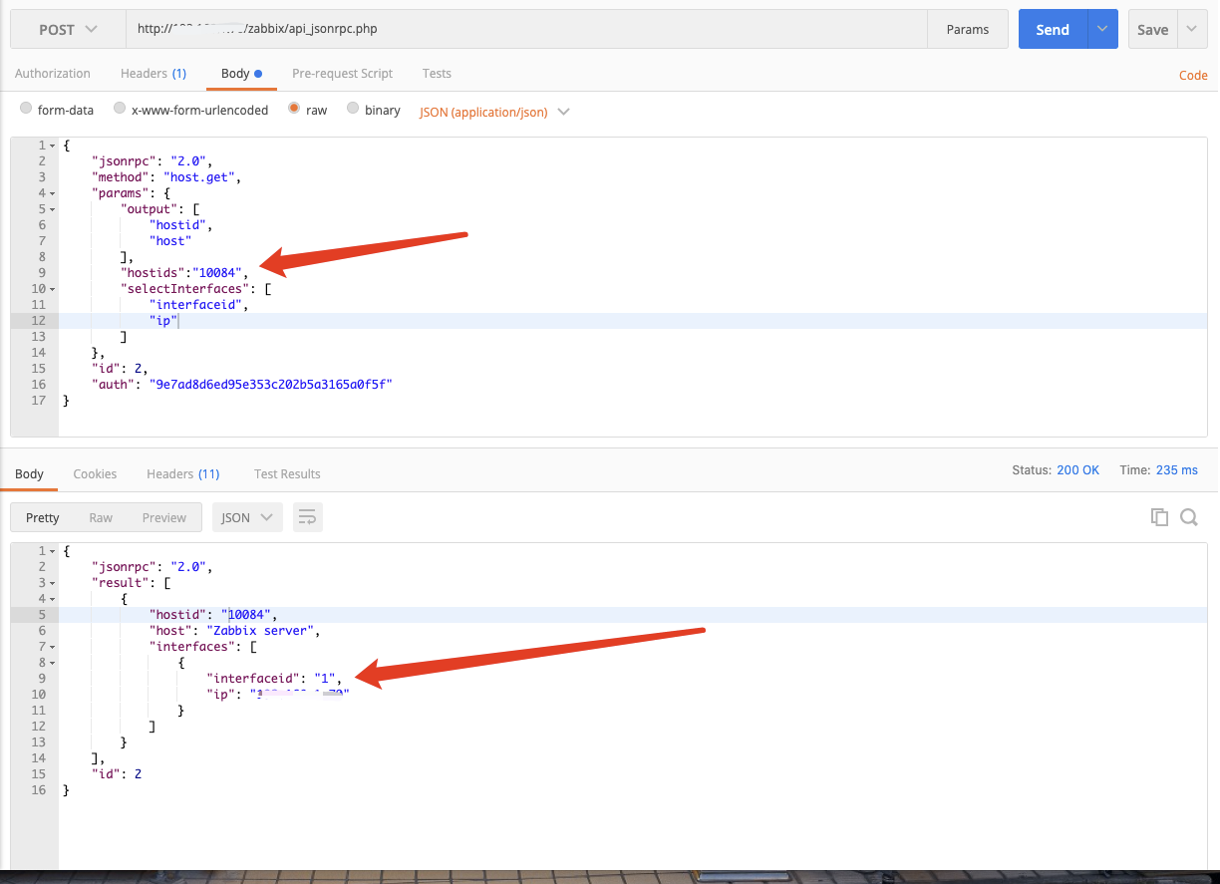Collapse the response "interfaces" array fold arrow
The width and height of the screenshot is (1220, 884).
pos(52,647)
